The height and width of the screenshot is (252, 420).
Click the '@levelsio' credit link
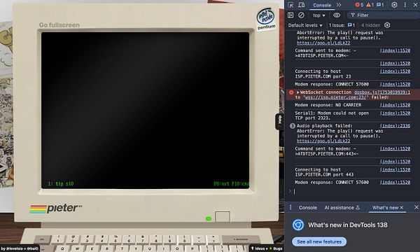click(15, 248)
